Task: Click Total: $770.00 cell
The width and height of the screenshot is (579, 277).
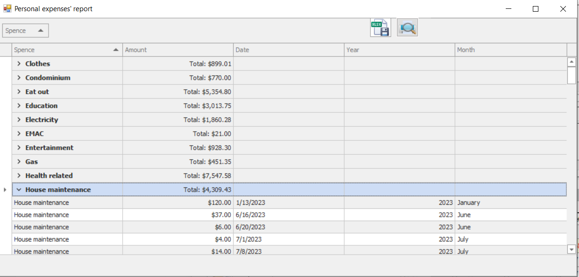Action: tap(178, 78)
